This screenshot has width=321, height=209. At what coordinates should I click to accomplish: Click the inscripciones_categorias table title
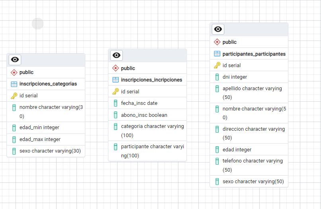(48, 84)
